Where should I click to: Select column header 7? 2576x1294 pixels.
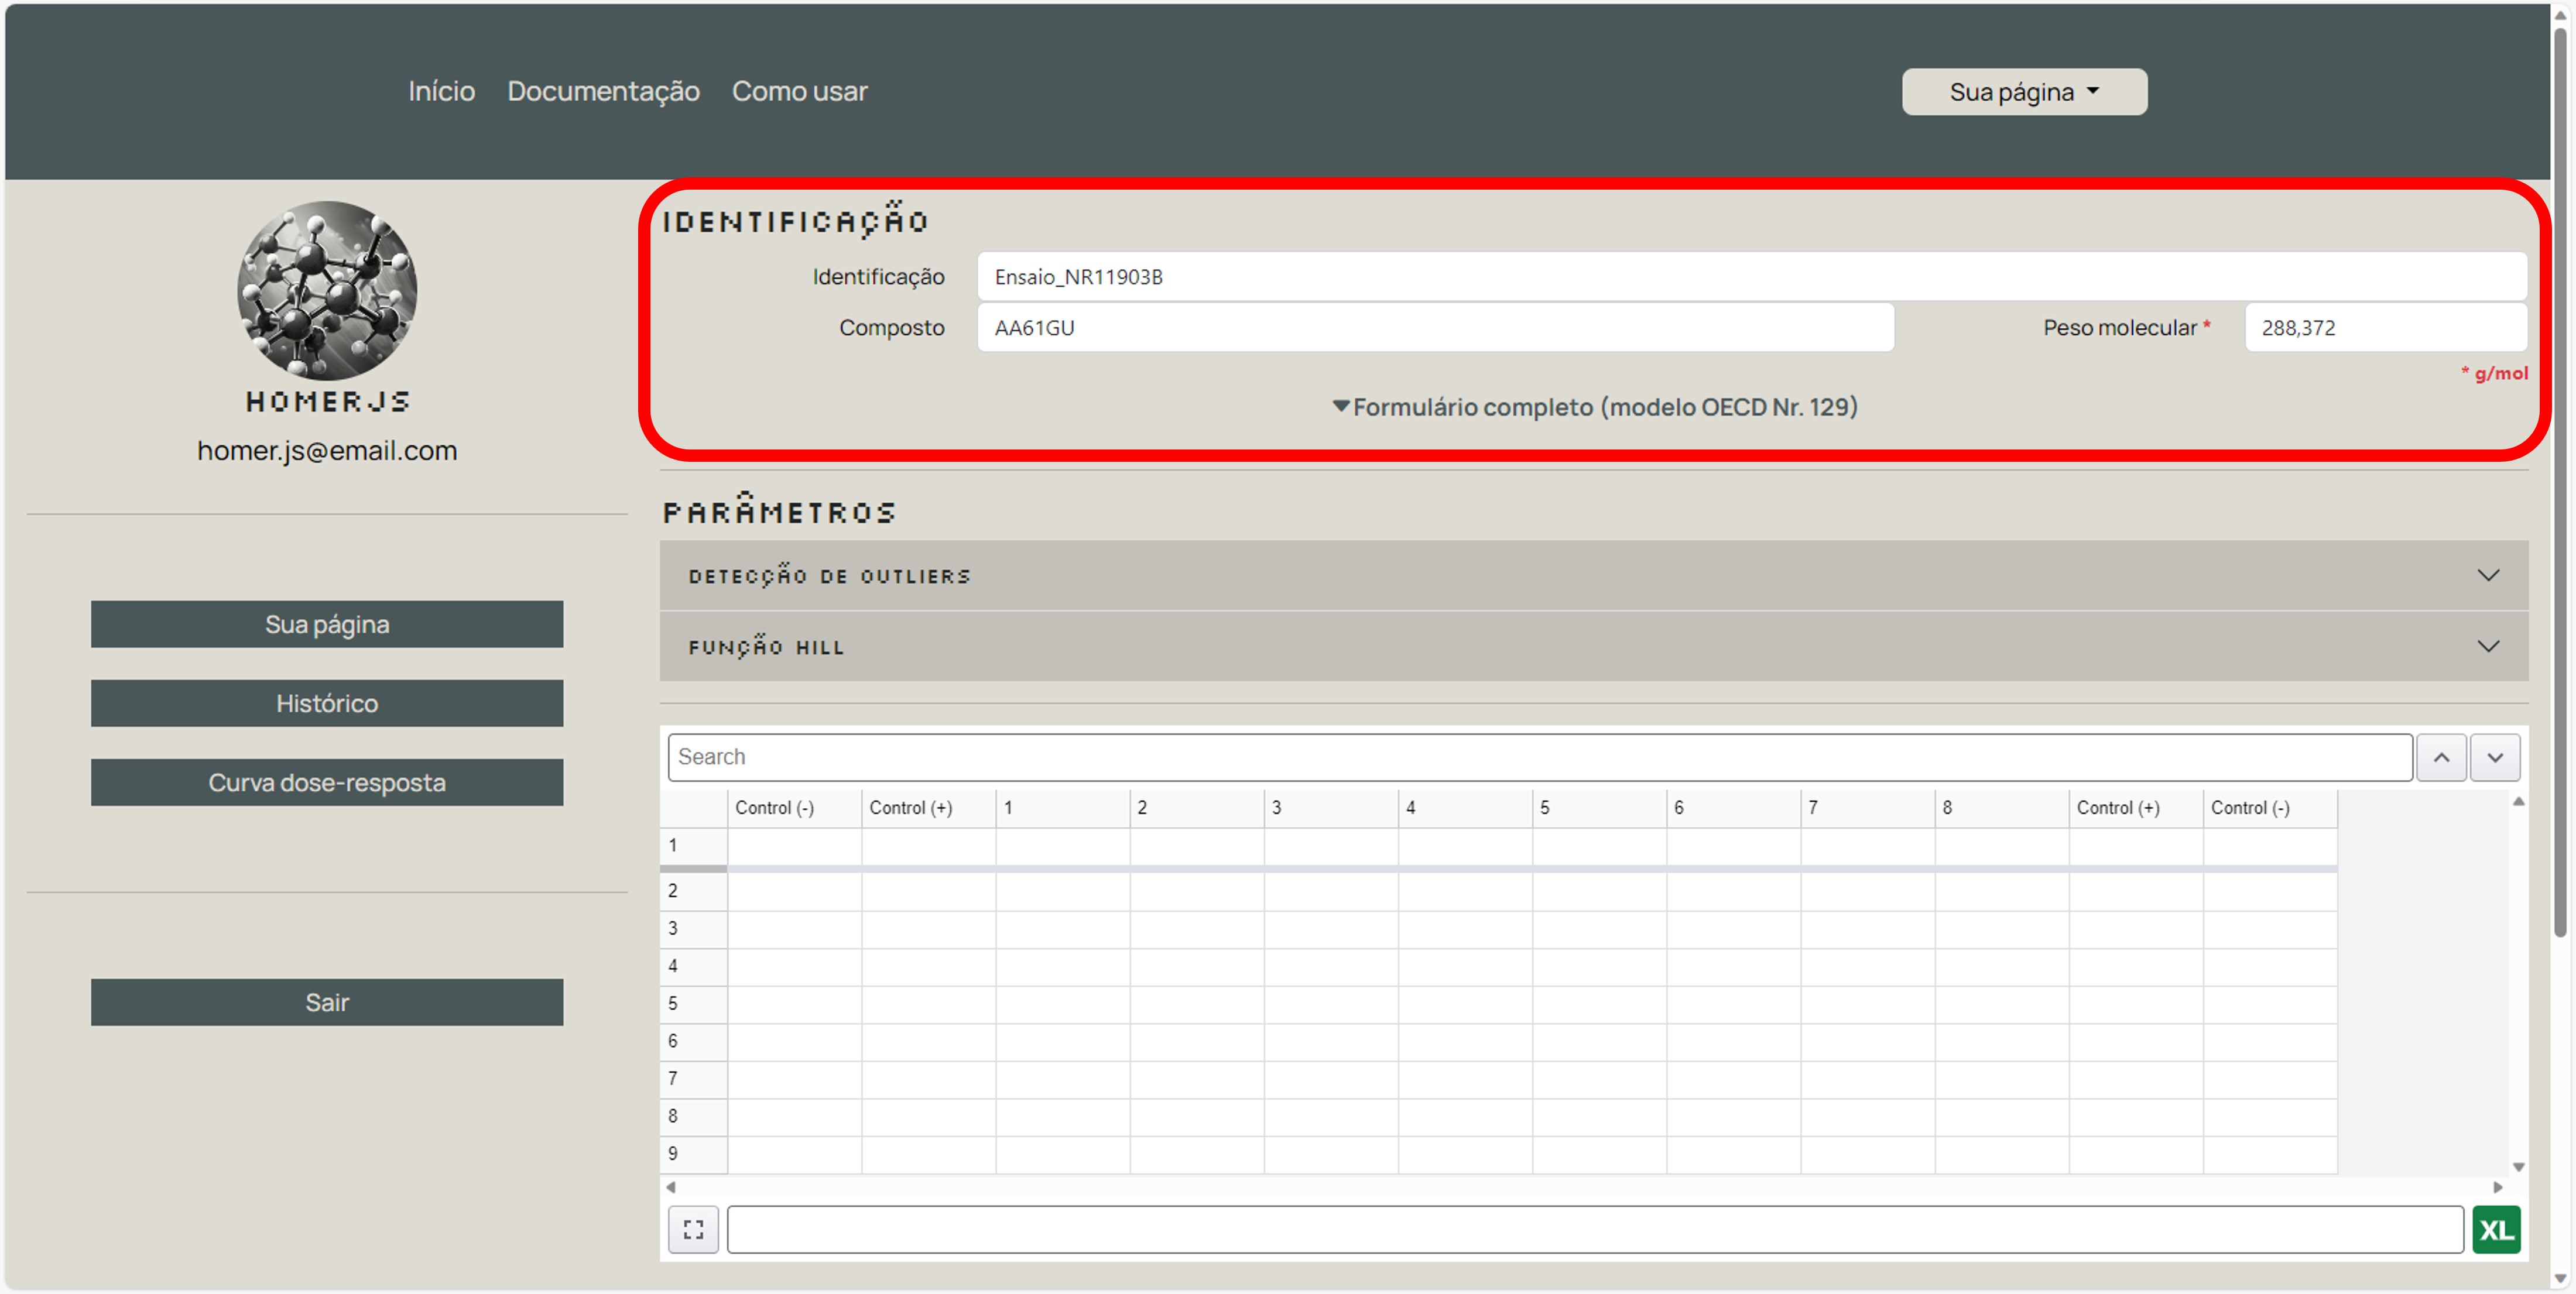pos(1867,808)
